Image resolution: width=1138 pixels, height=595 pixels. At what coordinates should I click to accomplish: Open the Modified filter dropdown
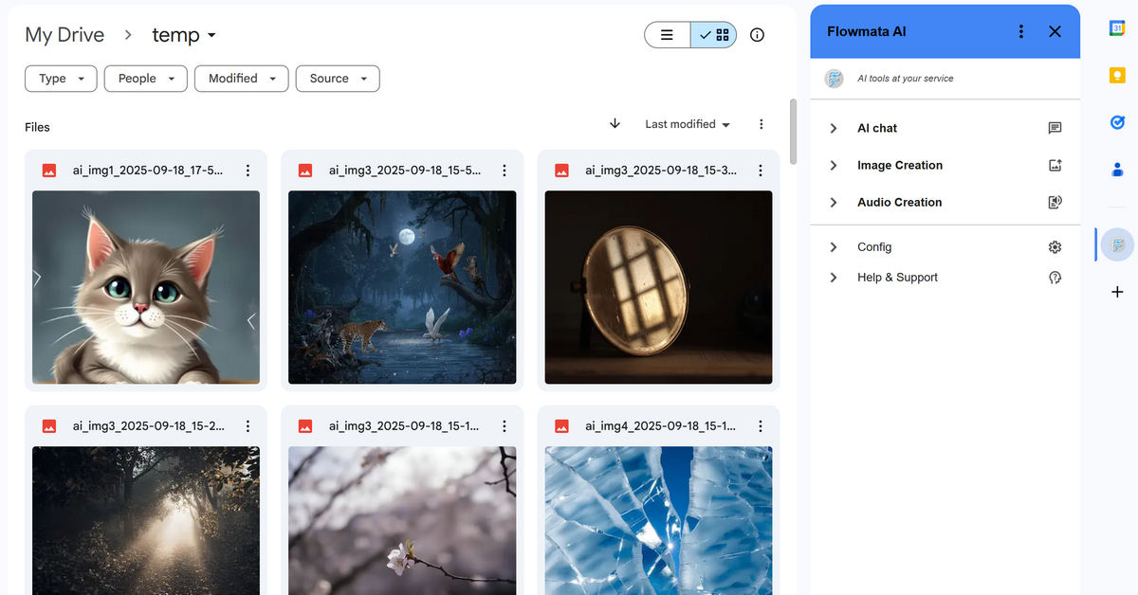[241, 79]
